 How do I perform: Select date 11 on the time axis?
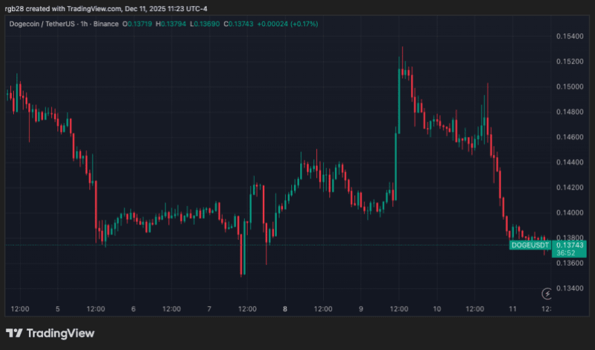513,309
